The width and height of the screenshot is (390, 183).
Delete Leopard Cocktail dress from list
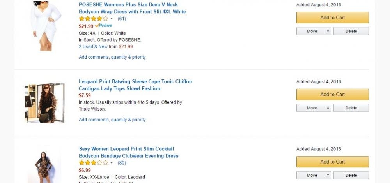(351, 175)
